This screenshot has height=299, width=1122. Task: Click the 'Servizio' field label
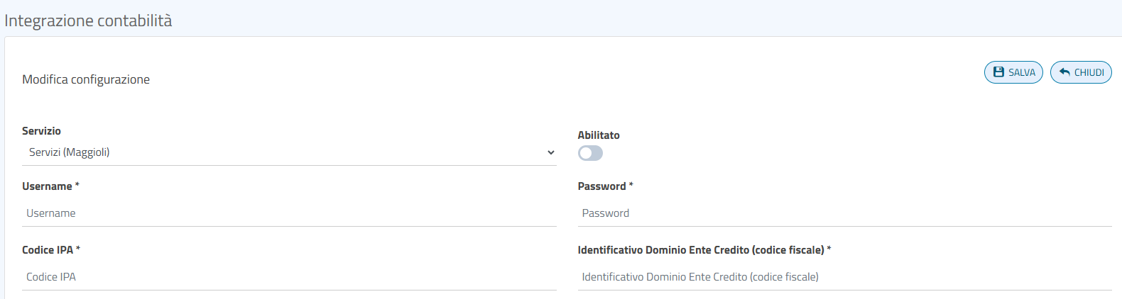coord(41,131)
